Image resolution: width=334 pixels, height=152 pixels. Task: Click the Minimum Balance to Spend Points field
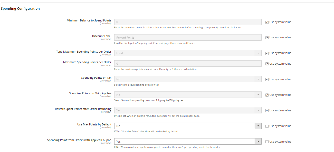pyautogui.click(x=188, y=22)
